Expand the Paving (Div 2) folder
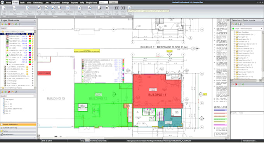 [234, 37]
